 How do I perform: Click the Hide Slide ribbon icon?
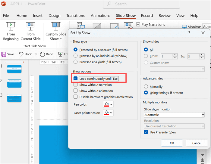pyautogui.click(x=97, y=26)
